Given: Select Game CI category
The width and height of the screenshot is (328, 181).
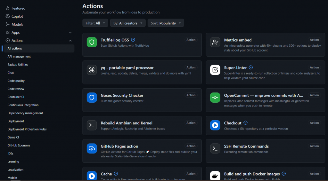Looking at the screenshot, I should (x=13, y=138).
